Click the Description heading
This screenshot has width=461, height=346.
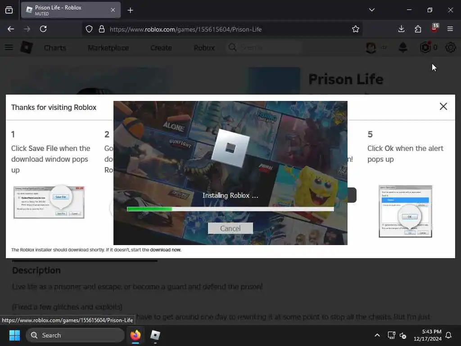36,270
